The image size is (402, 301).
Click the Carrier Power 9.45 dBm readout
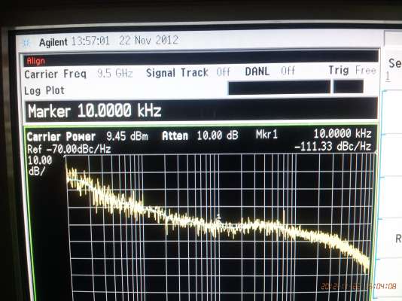coord(87,136)
